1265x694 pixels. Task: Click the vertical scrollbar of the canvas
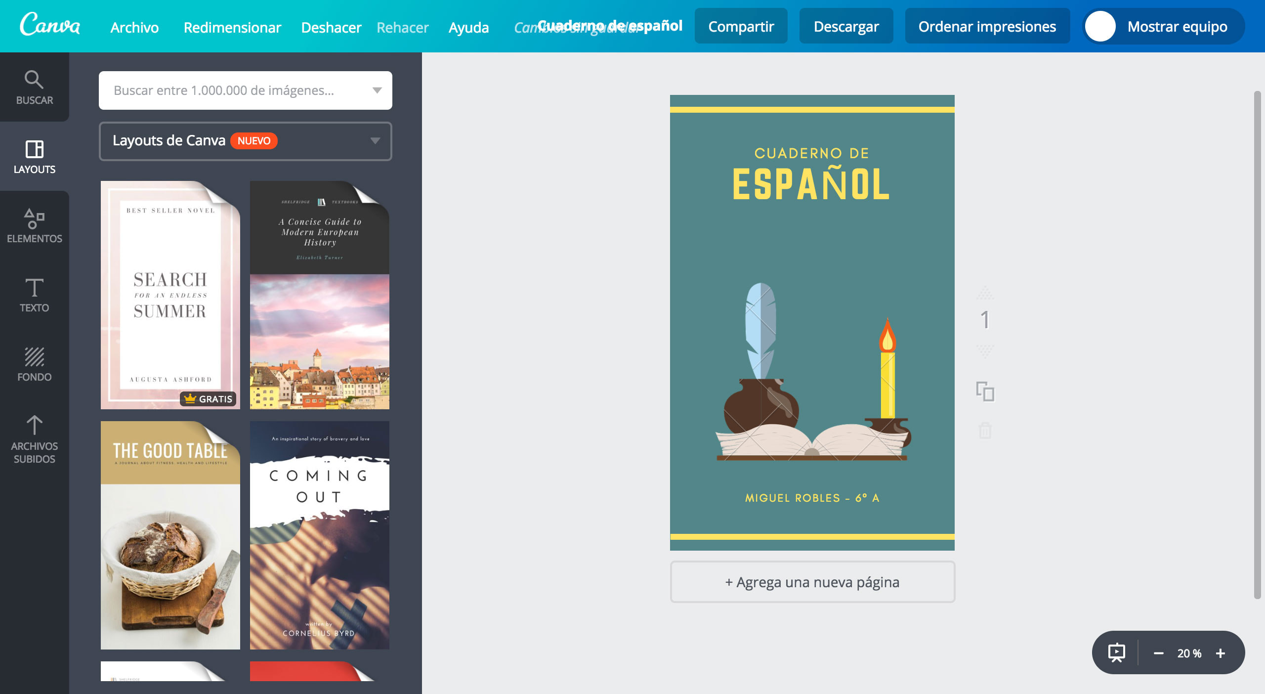[x=1257, y=345]
